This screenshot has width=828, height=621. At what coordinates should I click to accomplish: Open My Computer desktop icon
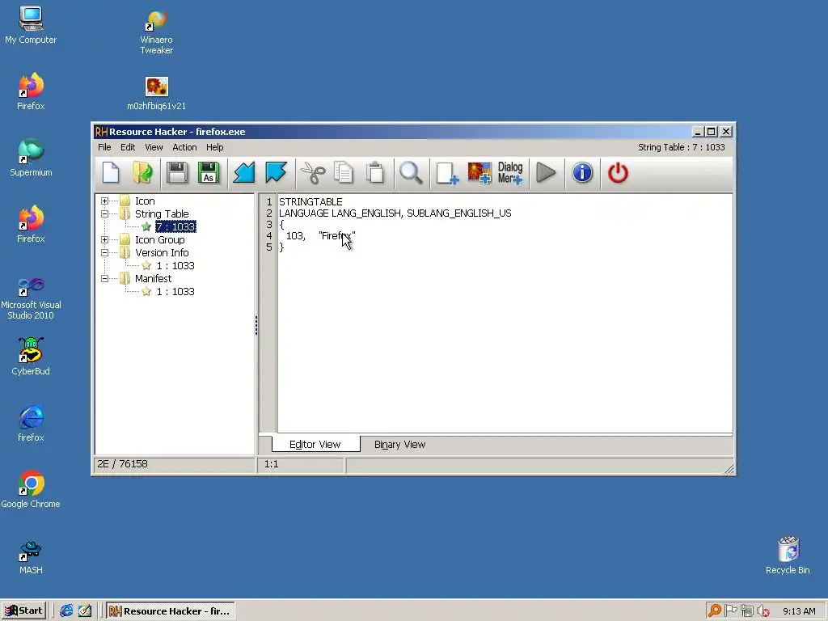pos(31,25)
